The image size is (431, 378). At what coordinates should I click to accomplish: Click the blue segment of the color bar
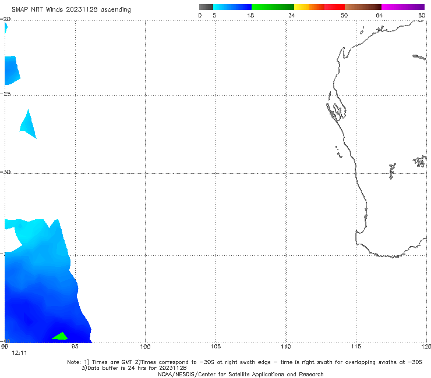pos(232,7)
